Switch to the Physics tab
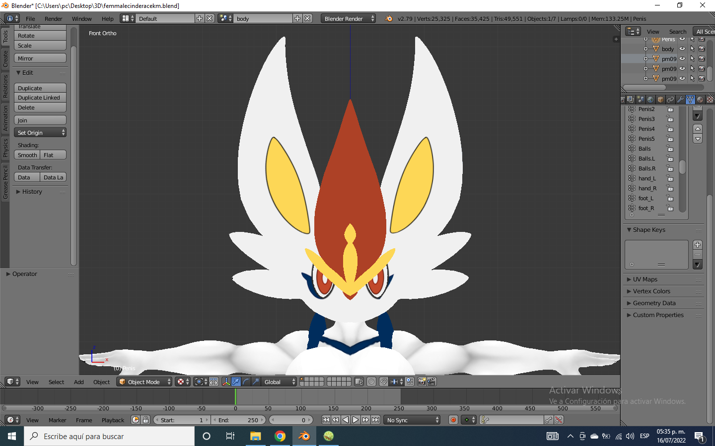Image resolution: width=715 pixels, height=446 pixels. pyautogui.click(x=5, y=148)
